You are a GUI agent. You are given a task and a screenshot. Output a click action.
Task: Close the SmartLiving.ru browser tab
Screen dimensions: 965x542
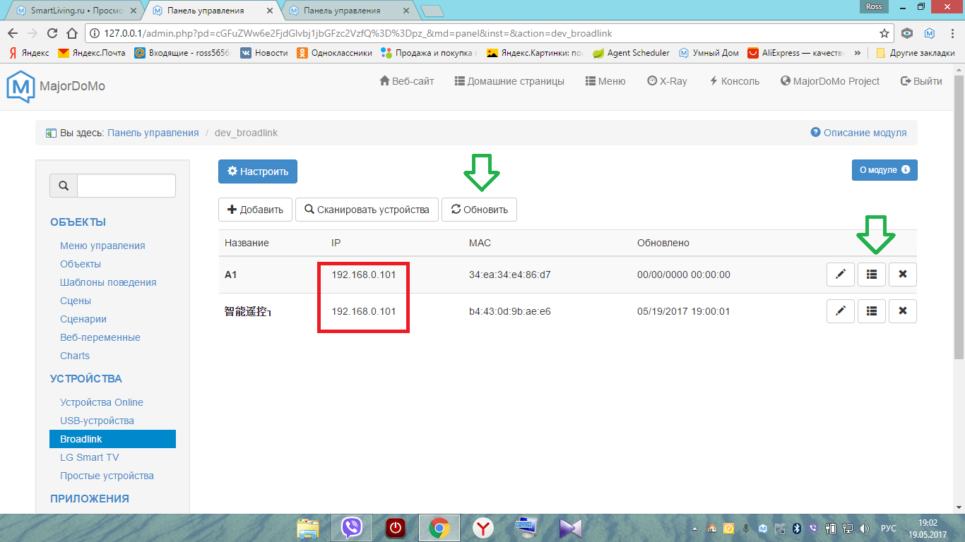(x=134, y=11)
